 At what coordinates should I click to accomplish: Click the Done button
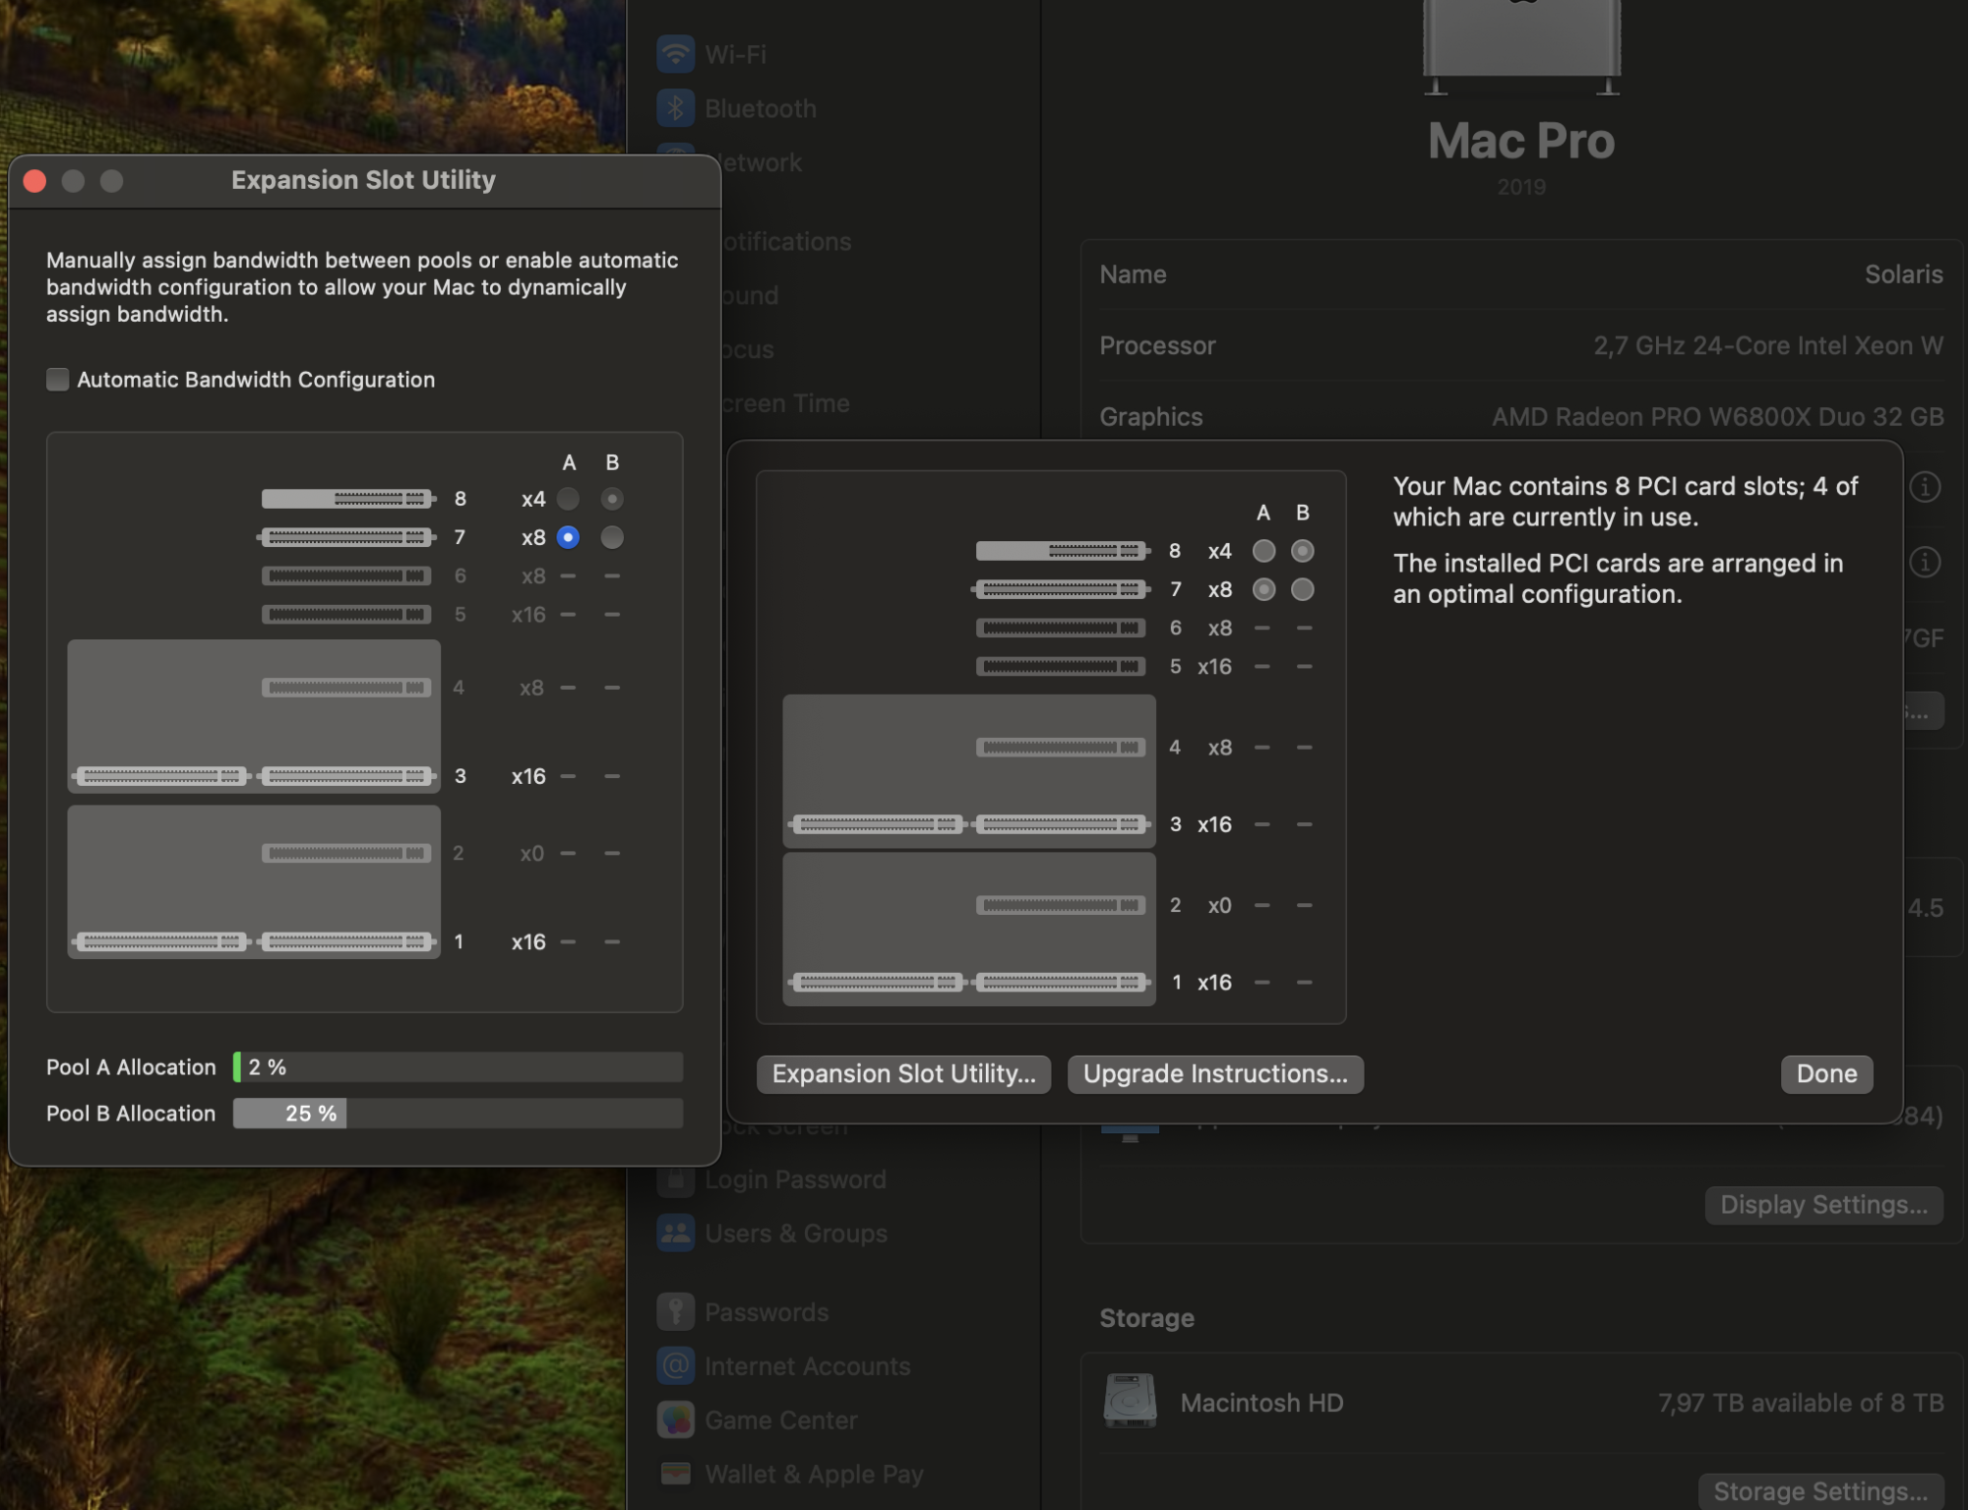click(1825, 1073)
